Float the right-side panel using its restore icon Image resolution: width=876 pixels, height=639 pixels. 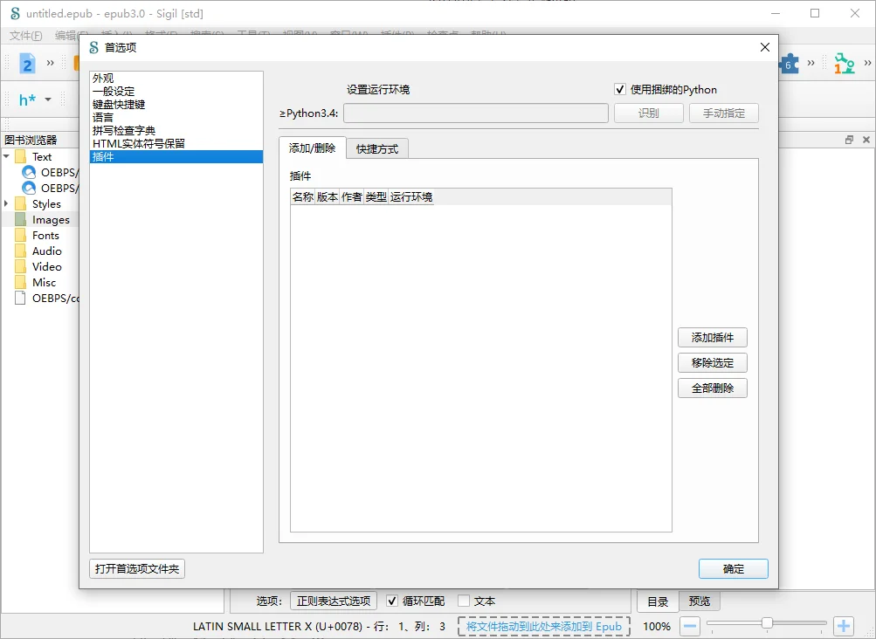click(x=849, y=140)
